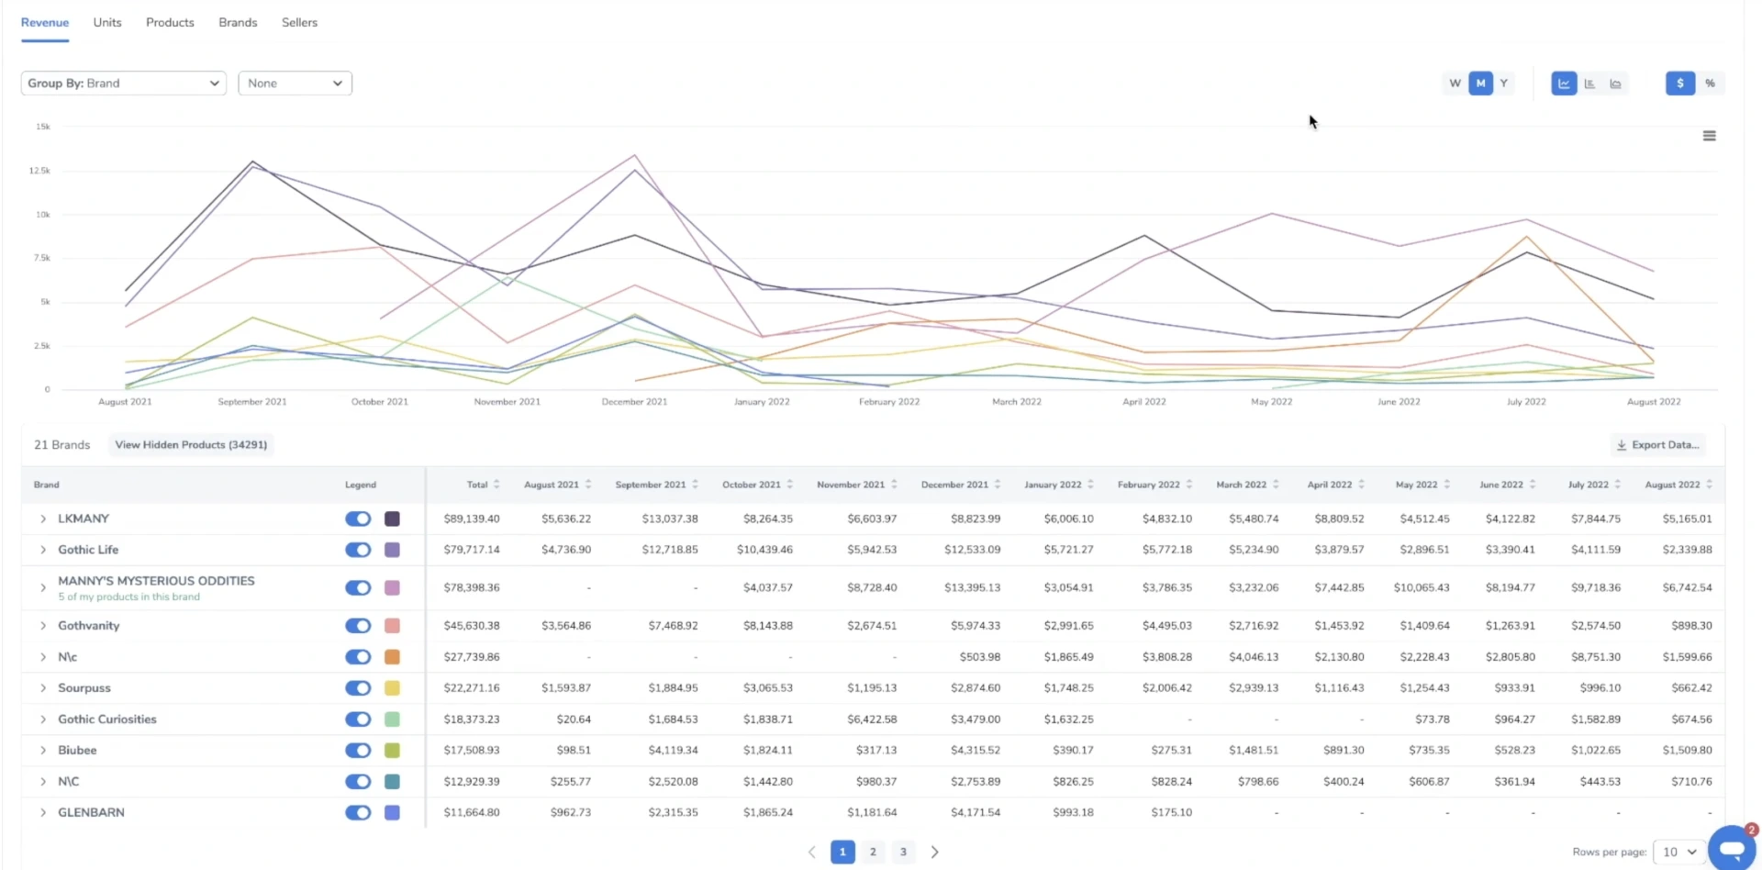The image size is (1762, 870).
Task: Switch to the area chart view
Action: [1615, 84]
